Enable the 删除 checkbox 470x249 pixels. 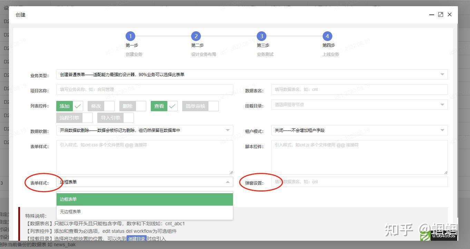pyautogui.click(x=141, y=106)
